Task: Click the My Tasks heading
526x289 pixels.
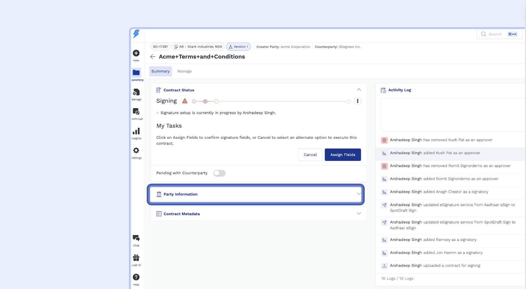Action: [169, 126]
